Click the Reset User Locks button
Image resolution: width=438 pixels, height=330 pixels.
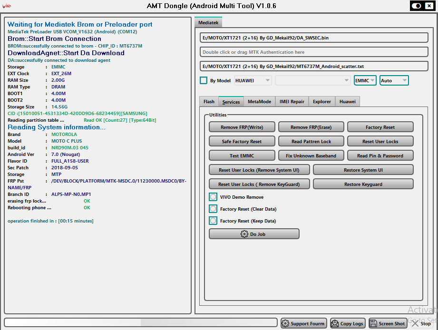(x=380, y=141)
